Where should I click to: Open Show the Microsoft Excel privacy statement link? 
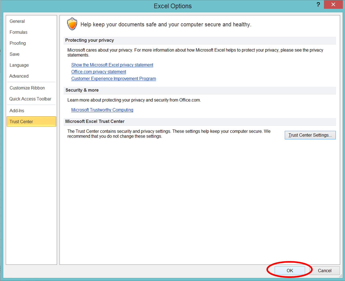click(x=112, y=65)
